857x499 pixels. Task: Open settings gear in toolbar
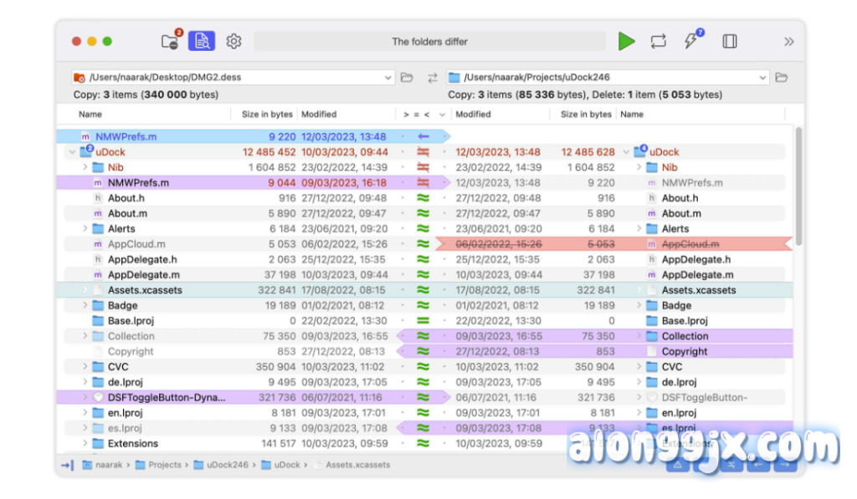(x=234, y=41)
